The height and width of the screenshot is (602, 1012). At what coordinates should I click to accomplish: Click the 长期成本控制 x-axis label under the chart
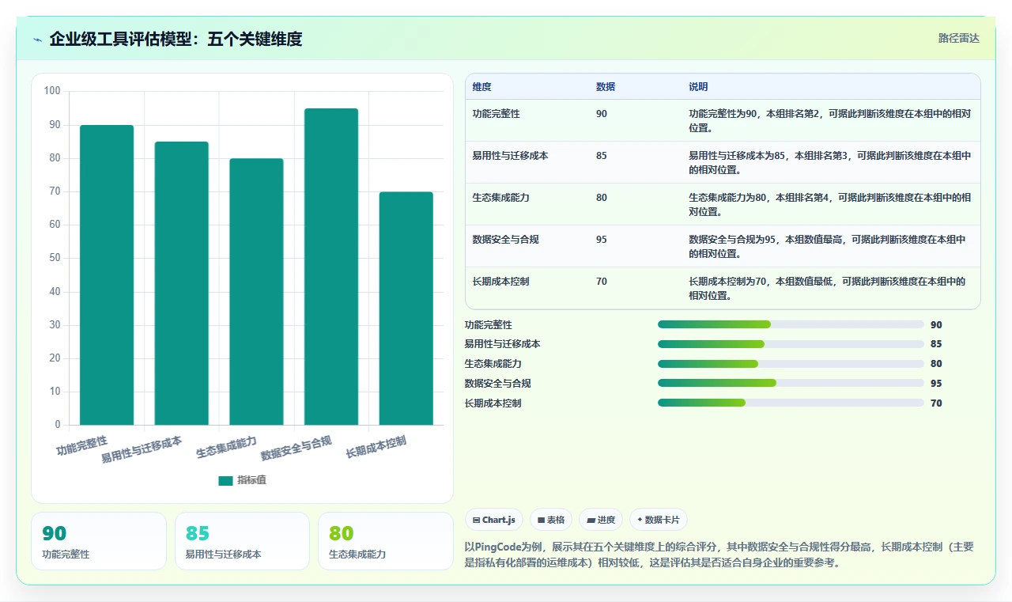pos(376,447)
